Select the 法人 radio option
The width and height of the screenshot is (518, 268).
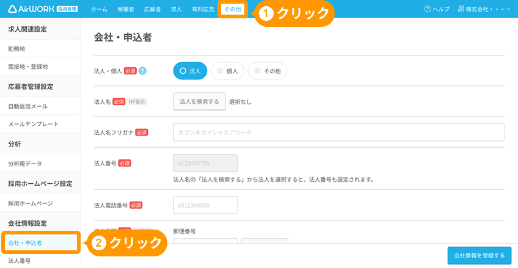tap(190, 71)
